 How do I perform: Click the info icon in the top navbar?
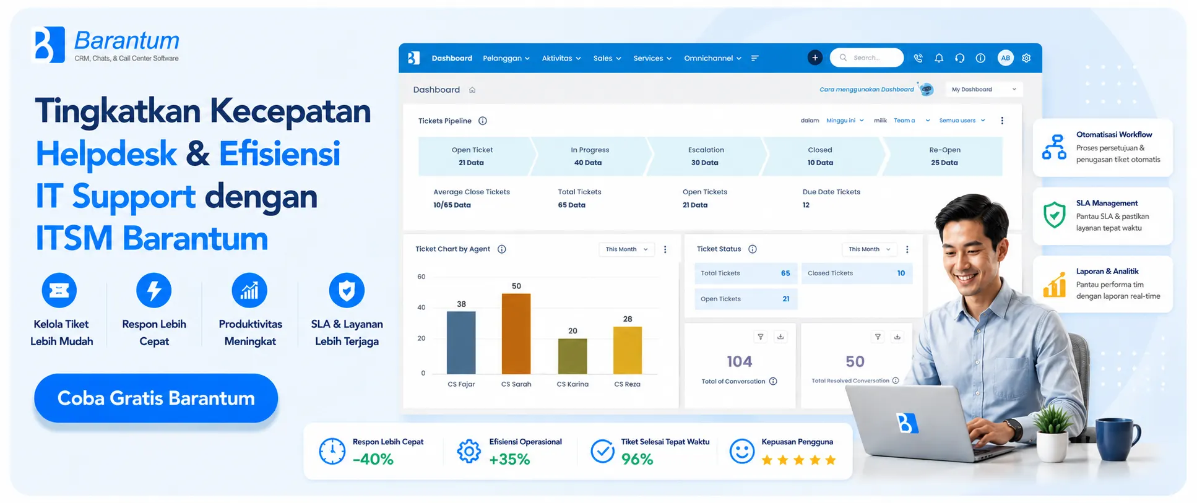click(x=980, y=58)
